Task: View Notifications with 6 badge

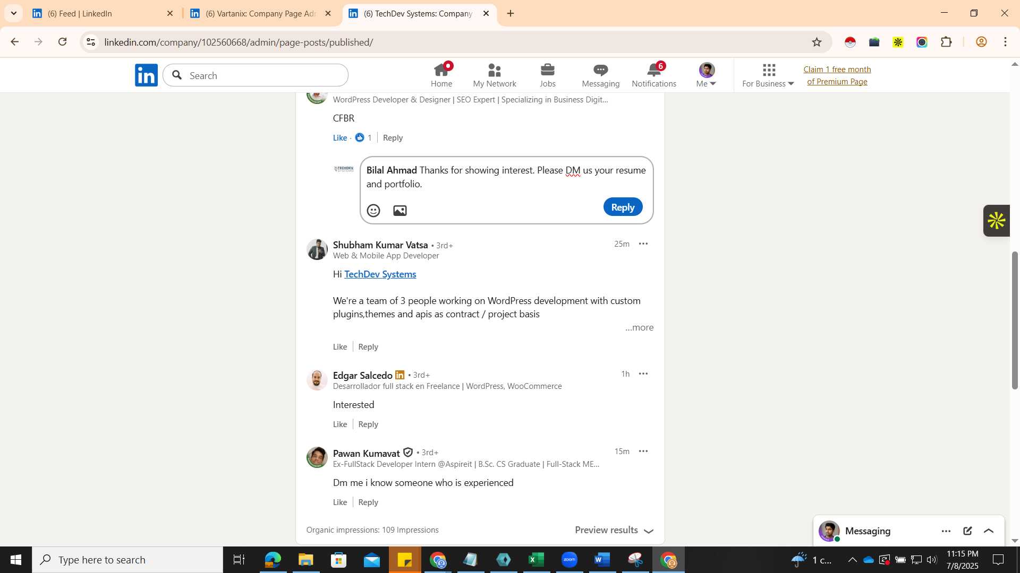Action: (x=654, y=75)
